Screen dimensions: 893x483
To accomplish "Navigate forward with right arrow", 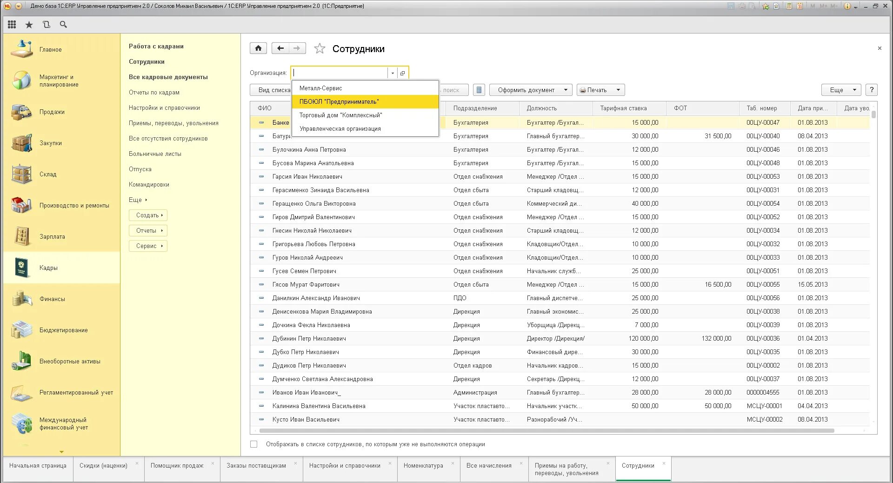I will pos(297,48).
